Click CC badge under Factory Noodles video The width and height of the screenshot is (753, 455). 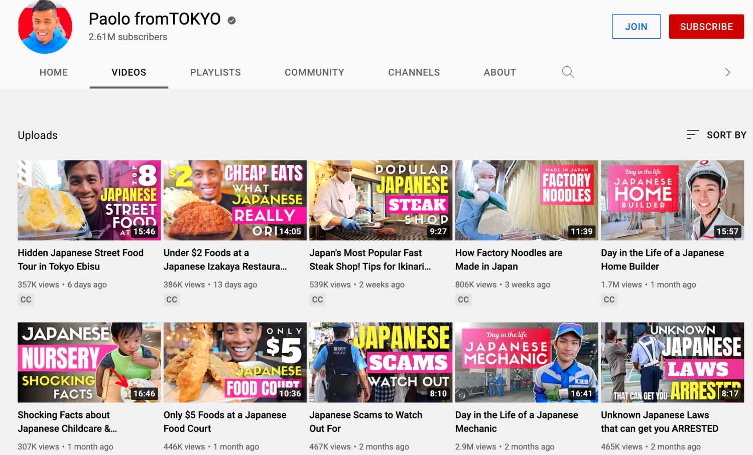[463, 299]
